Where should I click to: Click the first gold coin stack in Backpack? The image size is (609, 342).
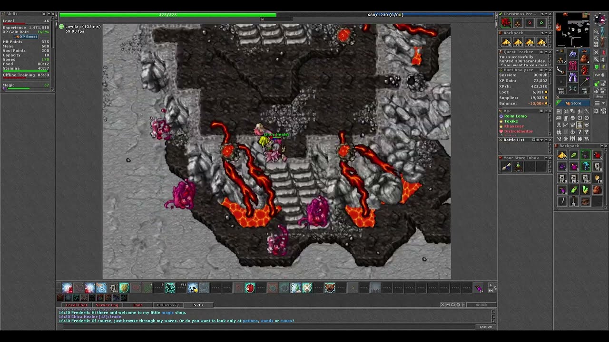[x=506, y=42]
